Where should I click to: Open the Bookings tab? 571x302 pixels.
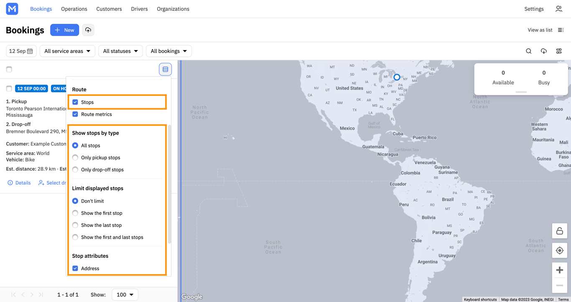point(41,9)
